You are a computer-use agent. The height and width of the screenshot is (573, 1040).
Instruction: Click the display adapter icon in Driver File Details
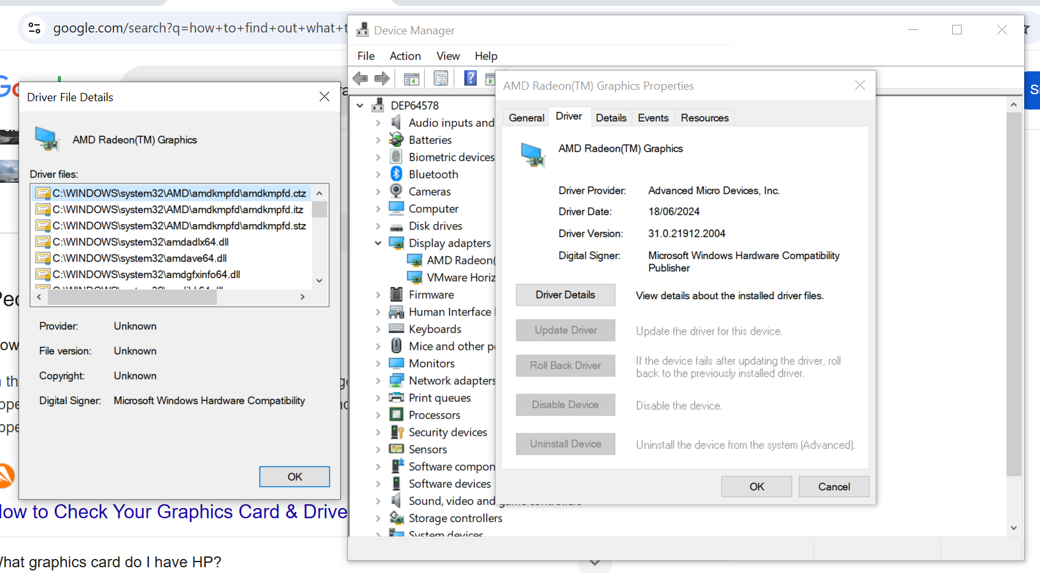pos(47,139)
